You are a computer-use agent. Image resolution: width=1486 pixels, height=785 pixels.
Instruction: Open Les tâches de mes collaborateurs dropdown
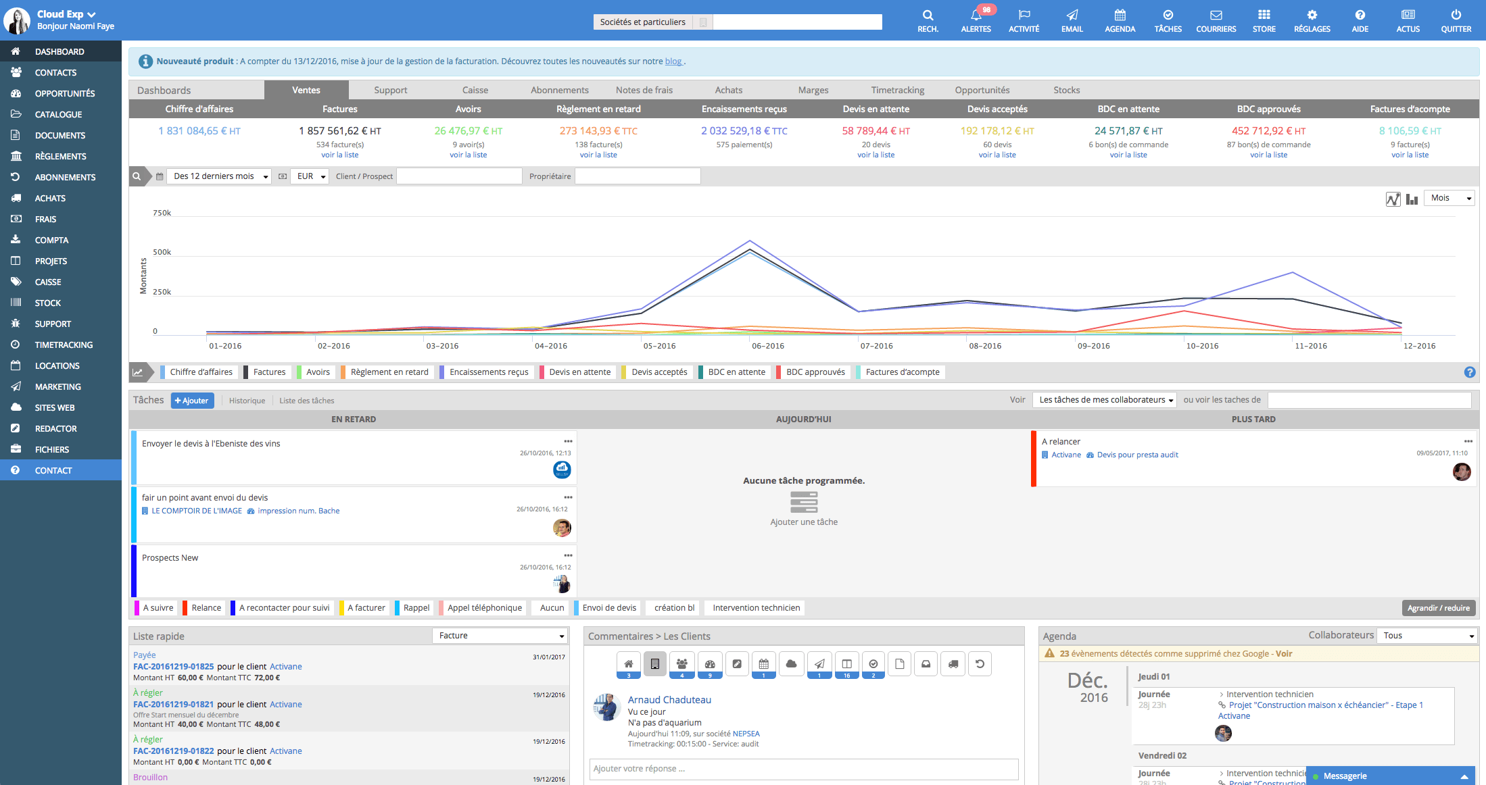(1105, 400)
